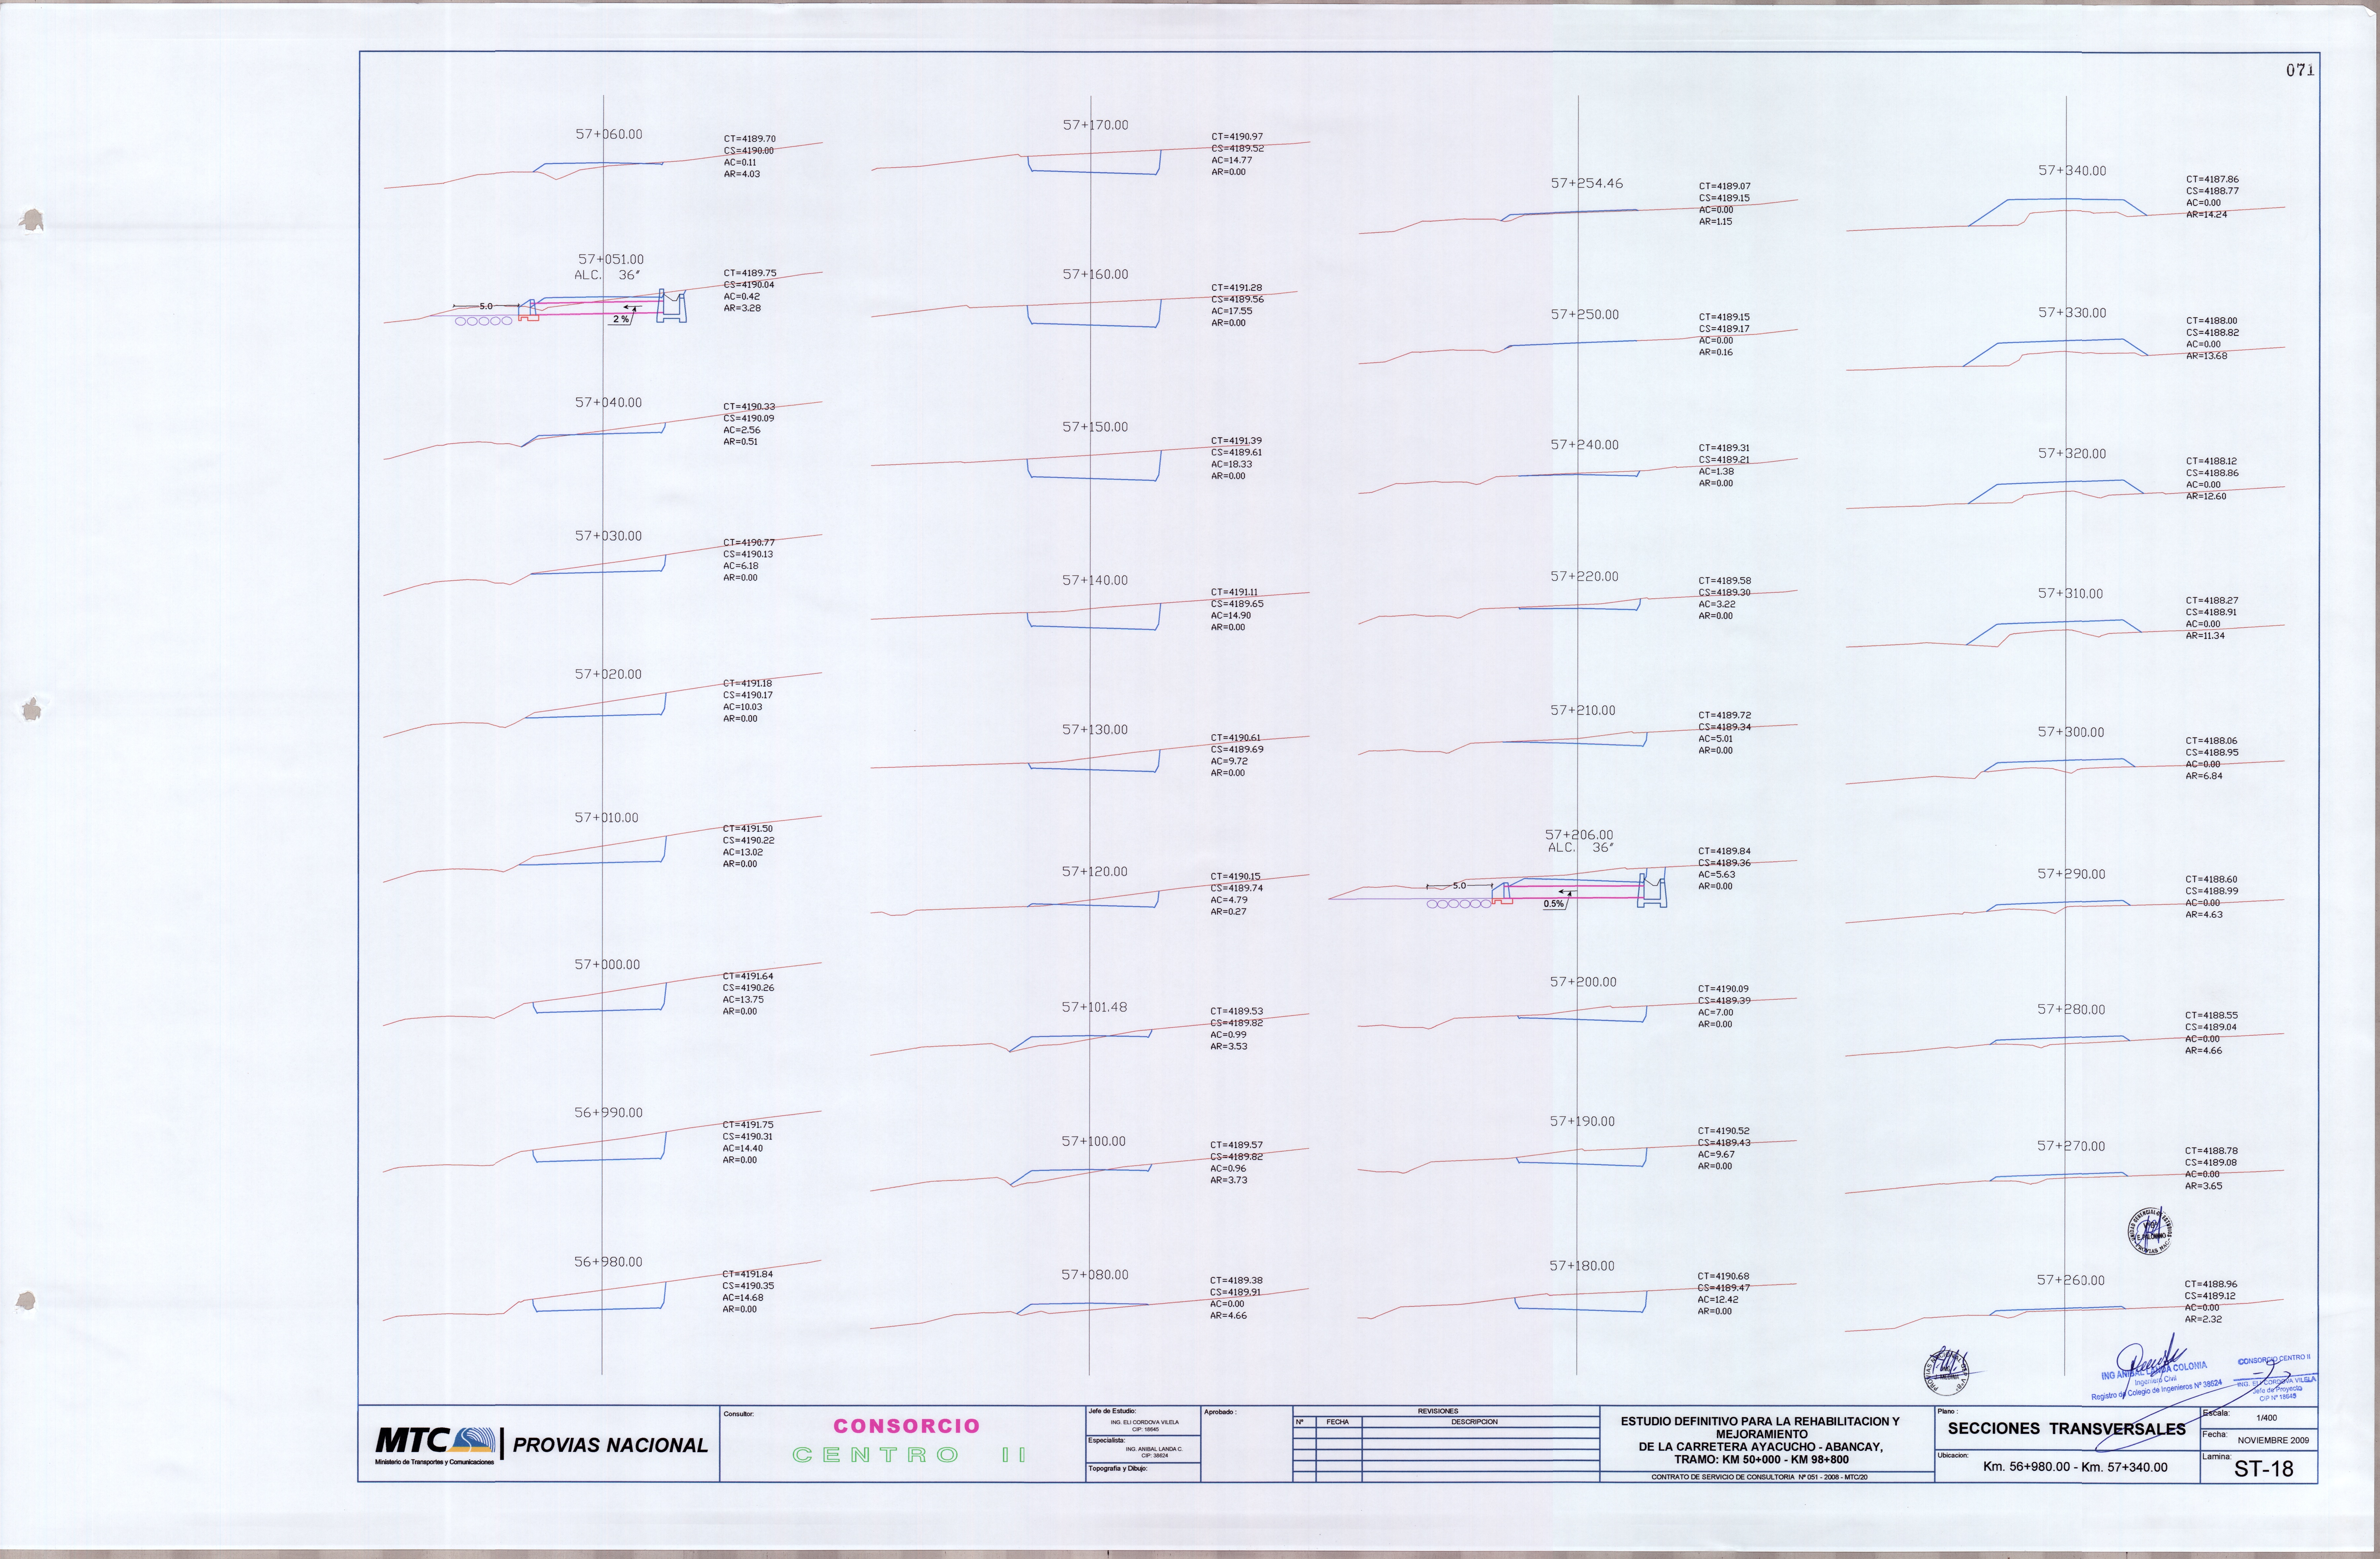Click the station label 57+290.00
Viewport: 2380px width, 1559px height.
2071,874
